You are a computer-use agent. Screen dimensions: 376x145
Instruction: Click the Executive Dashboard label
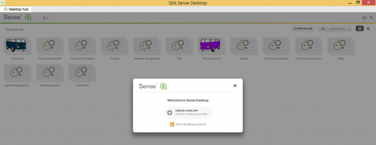click(x=82, y=58)
